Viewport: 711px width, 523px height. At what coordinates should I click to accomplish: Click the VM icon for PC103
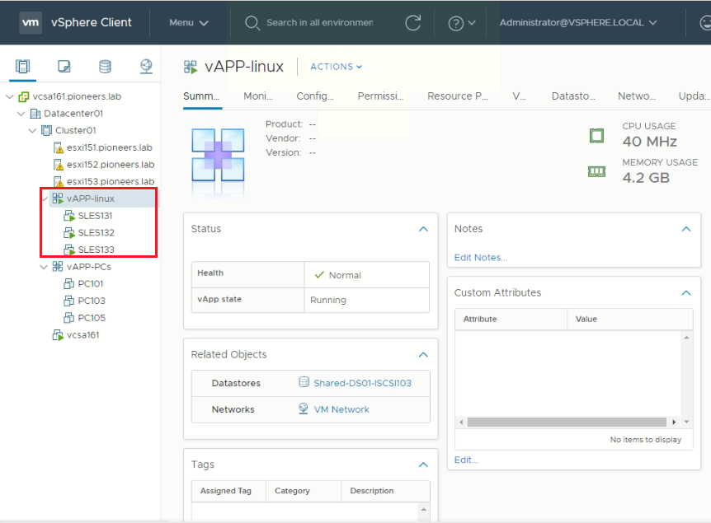pyautogui.click(x=69, y=301)
